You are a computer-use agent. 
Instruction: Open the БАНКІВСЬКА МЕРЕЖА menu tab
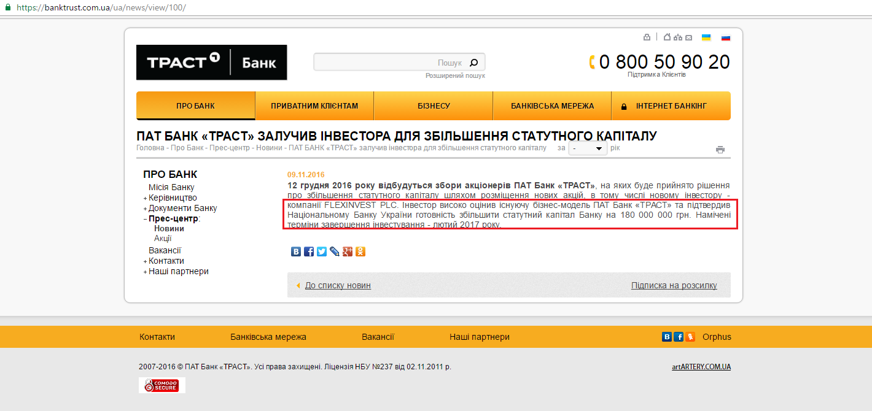point(552,106)
